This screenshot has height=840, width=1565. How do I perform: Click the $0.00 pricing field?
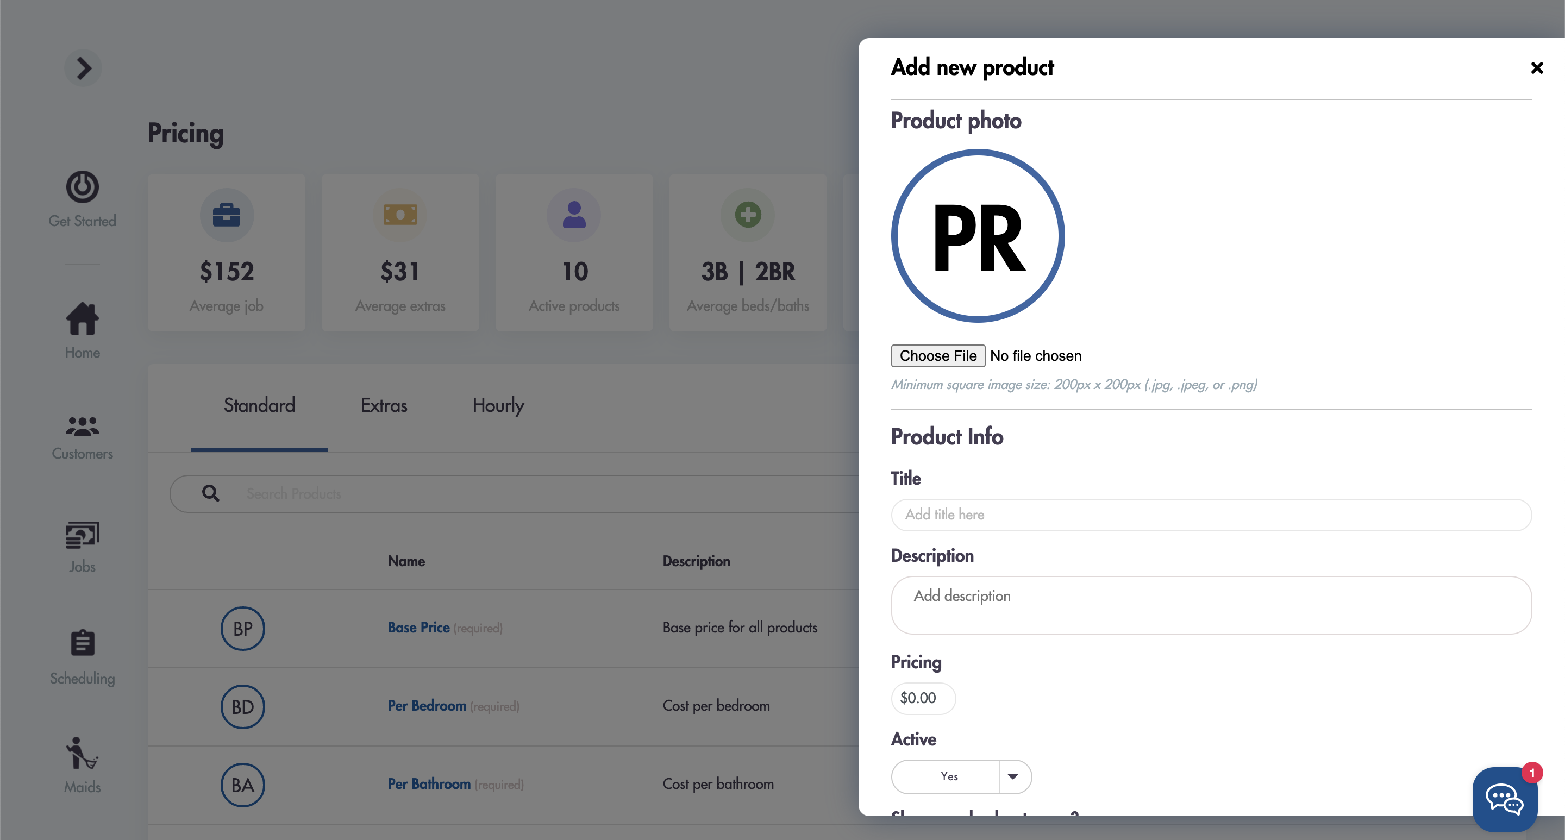click(x=923, y=698)
